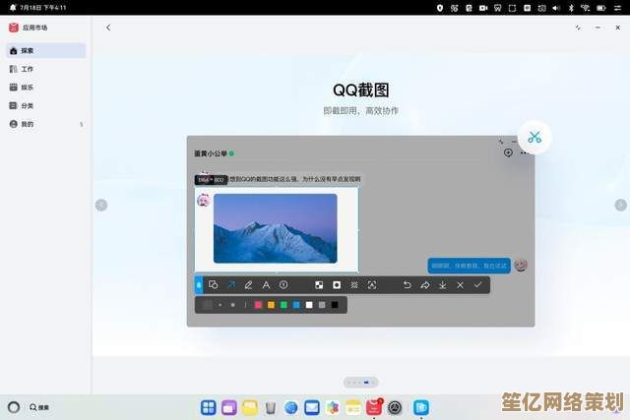The height and width of the screenshot is (420, 630).
Task: Select the mosaic checker tool
Action: pyautogui.click(x=319, y=285)
